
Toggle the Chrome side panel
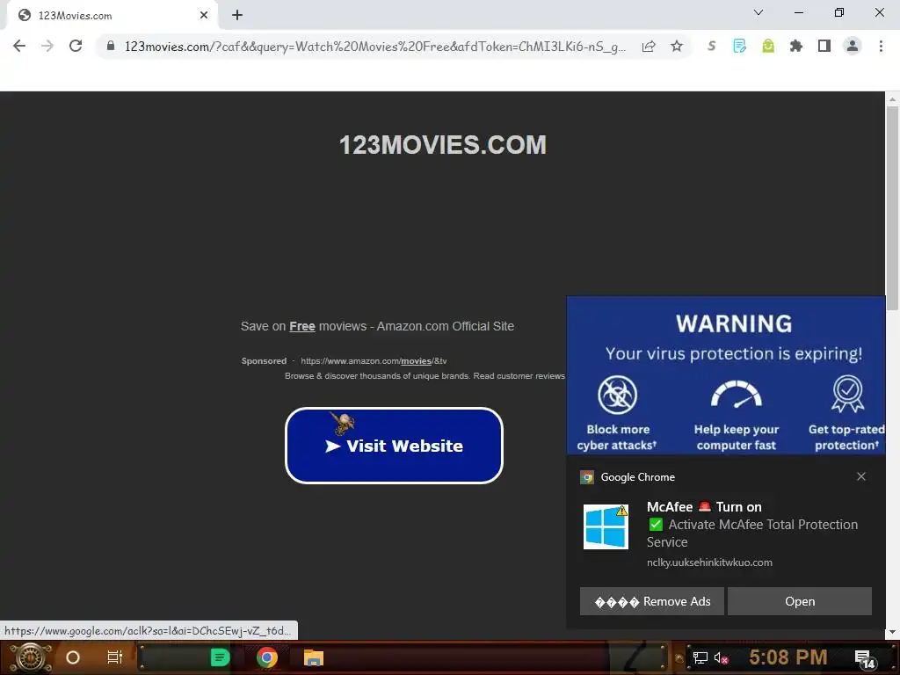pyautogui.click(x=824, y=46)
